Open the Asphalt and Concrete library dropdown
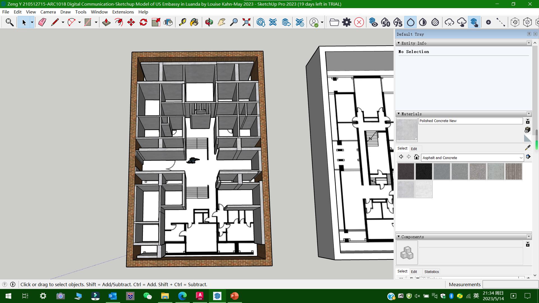539x303 pixels. click(x=521, y=158)
